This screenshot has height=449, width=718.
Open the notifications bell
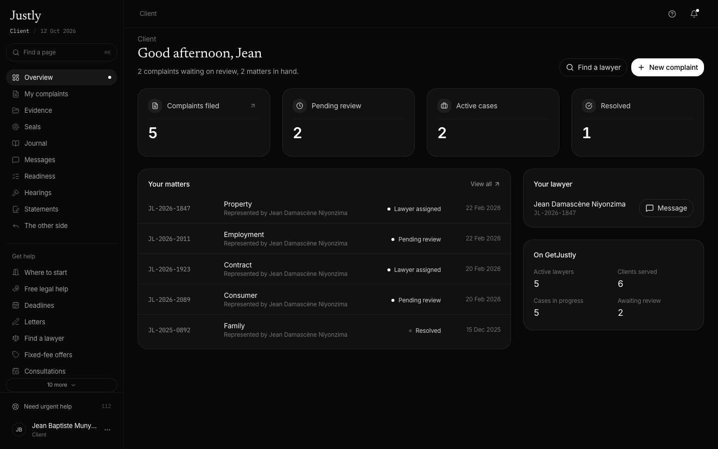tap(694, 14)
